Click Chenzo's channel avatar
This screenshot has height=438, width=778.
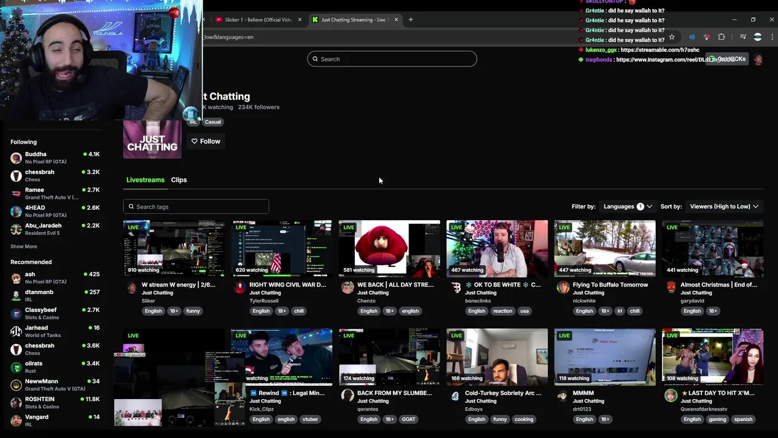click(348, 288)
